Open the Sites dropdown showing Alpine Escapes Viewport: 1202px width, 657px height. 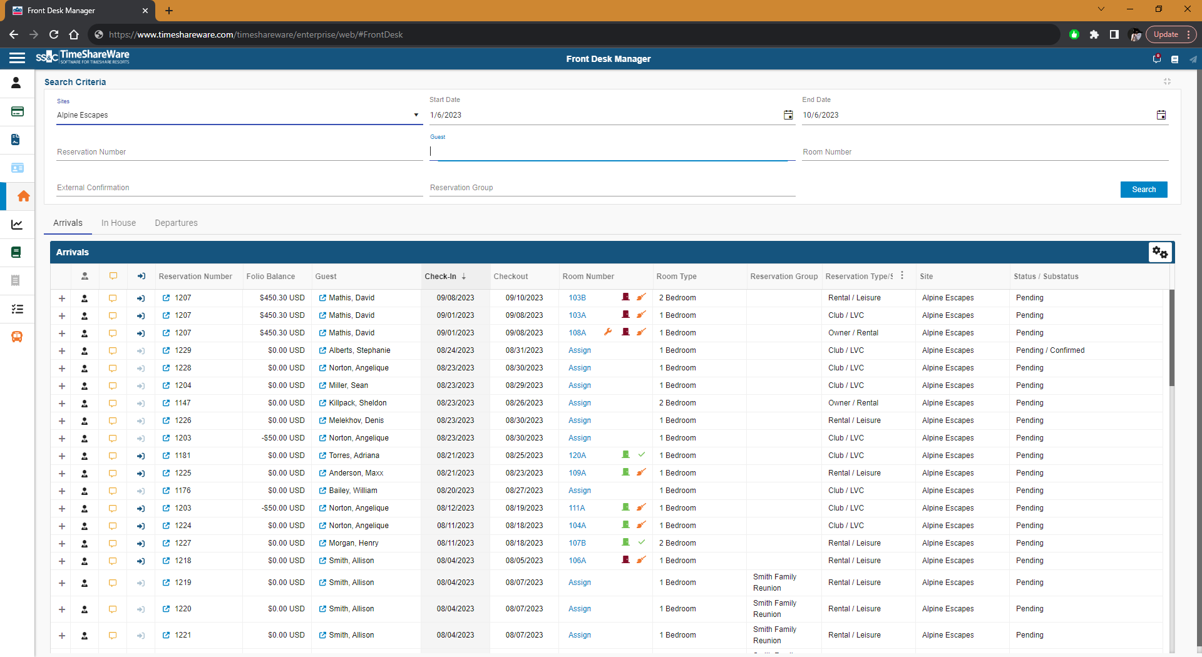415,115
